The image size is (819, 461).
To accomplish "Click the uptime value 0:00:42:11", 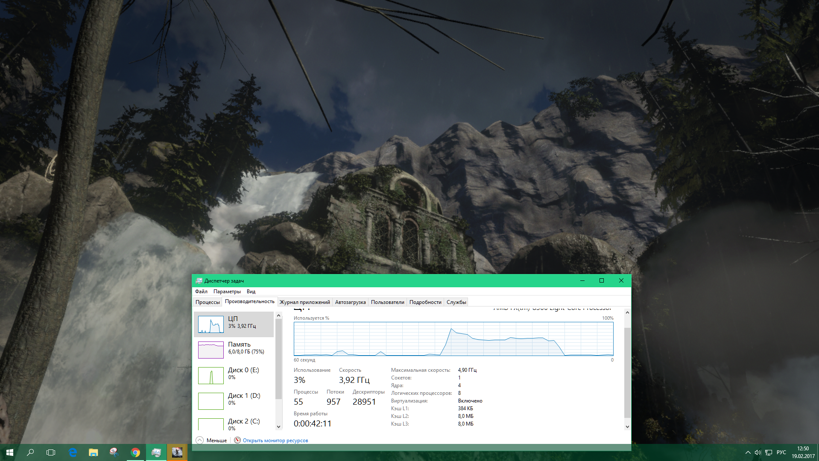I will (x=313, y=423).
